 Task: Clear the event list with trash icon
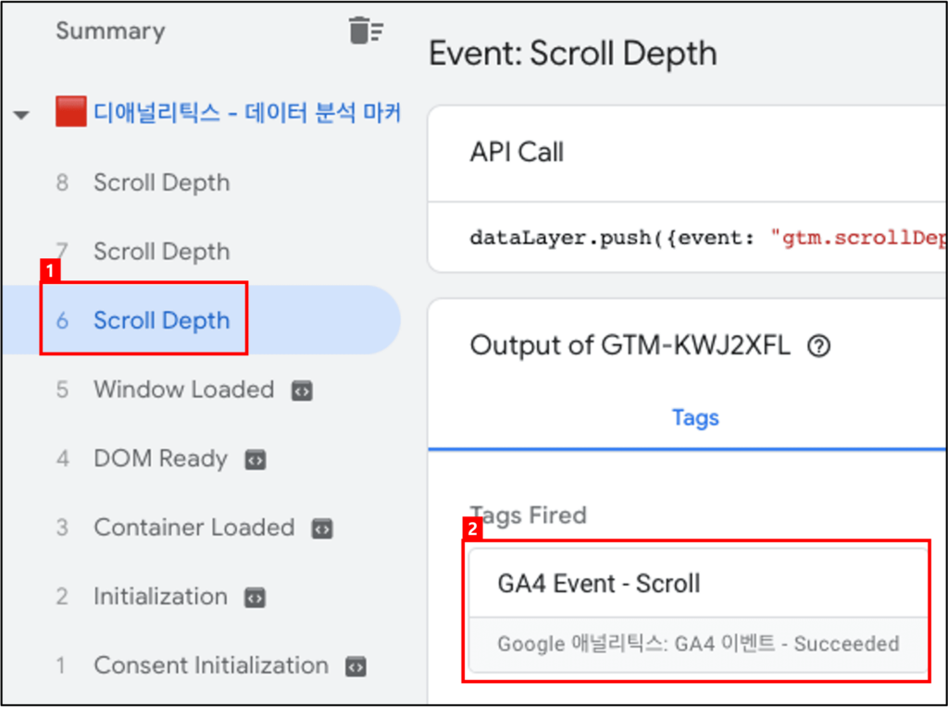point(366,31)
